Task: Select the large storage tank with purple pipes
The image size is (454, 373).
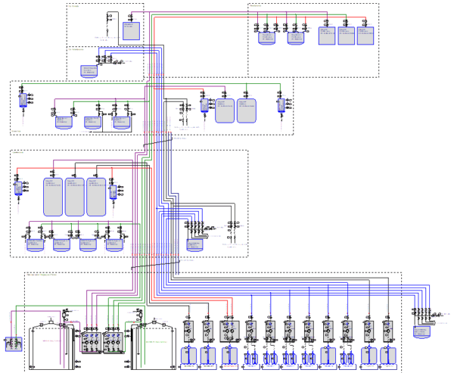Action: coord(51,346)
